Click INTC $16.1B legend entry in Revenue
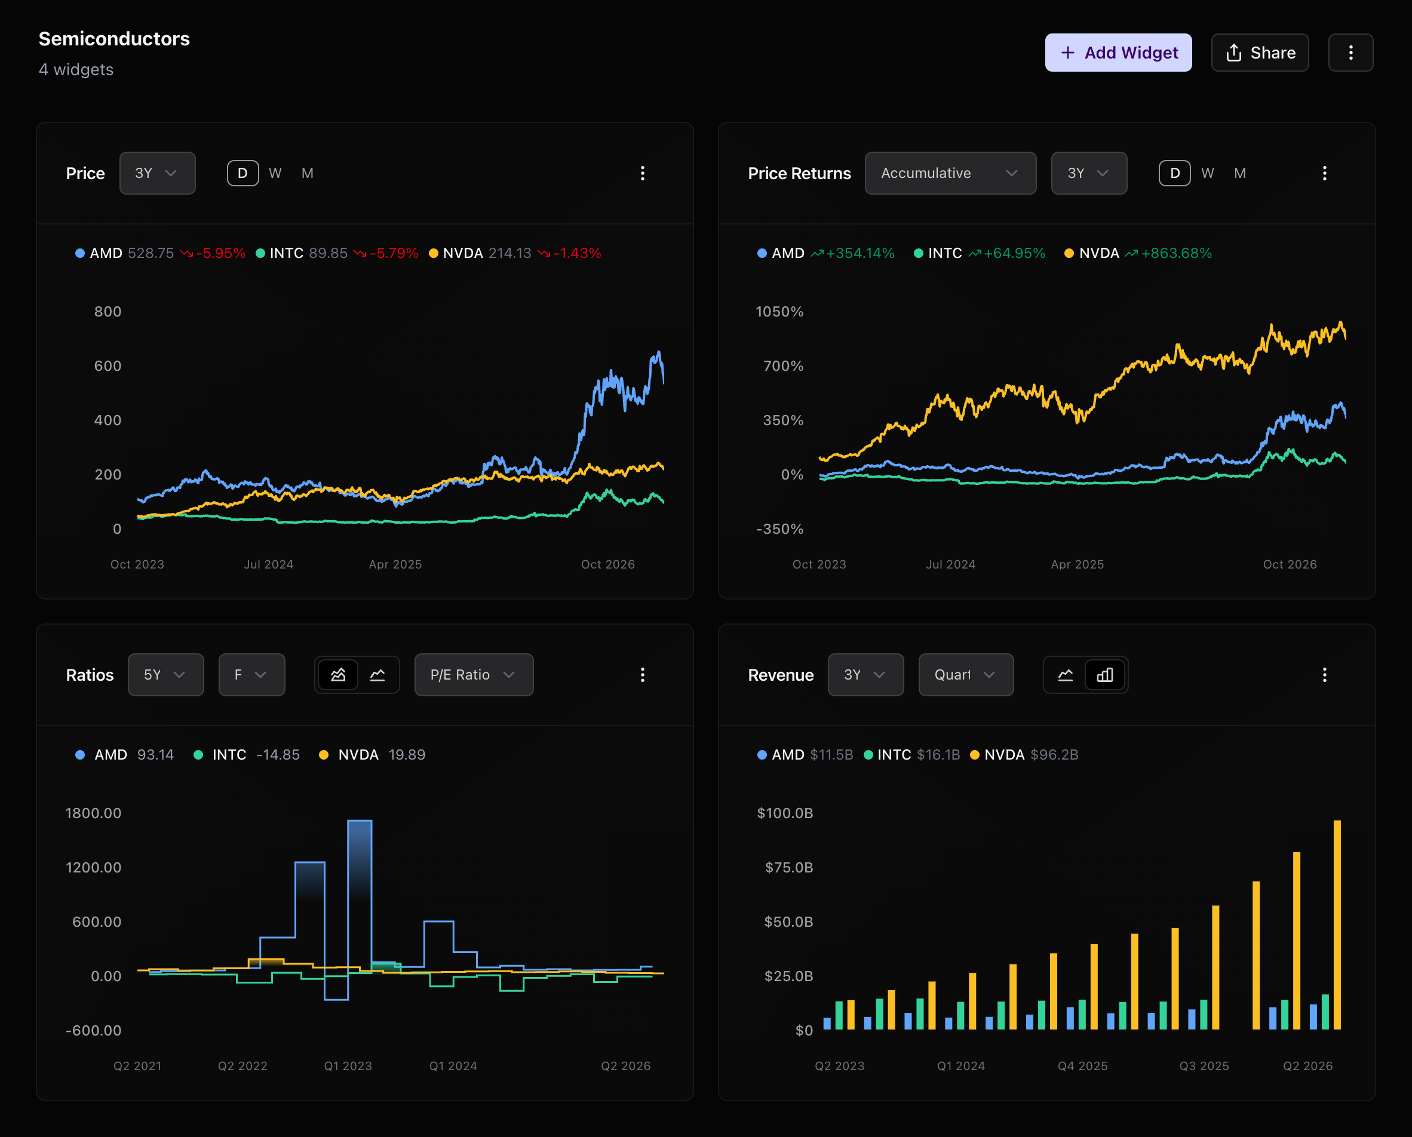 pyautogui.click(x=911, y=754)
